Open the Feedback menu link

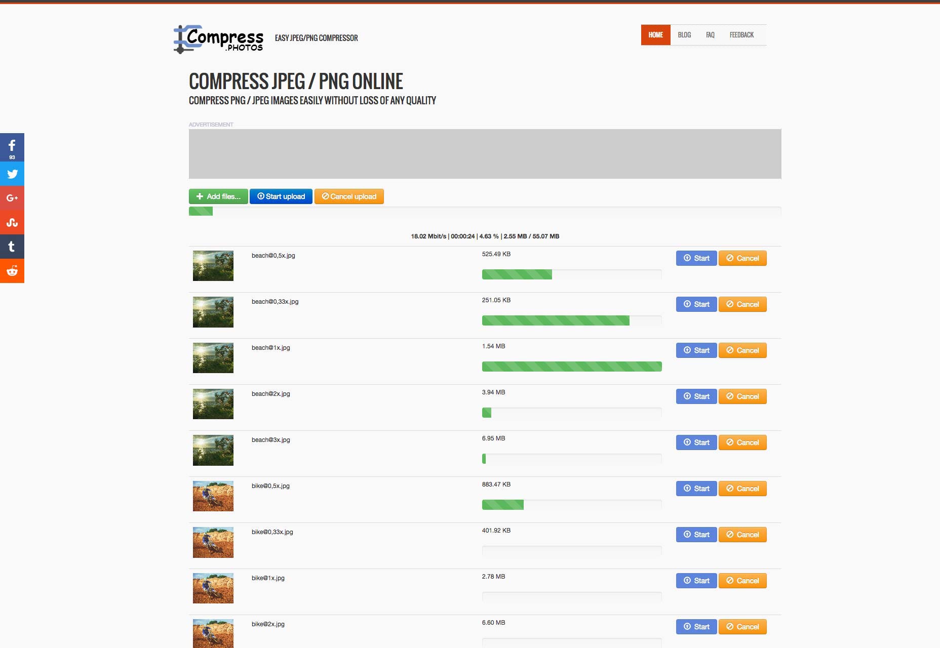741,35
